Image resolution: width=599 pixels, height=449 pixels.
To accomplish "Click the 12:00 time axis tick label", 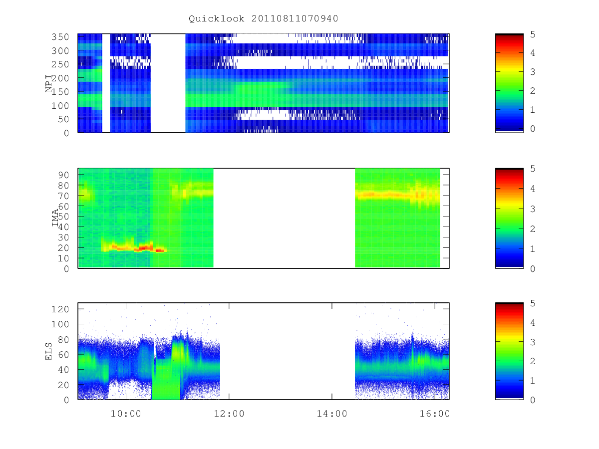I will (x=229, y=414).
